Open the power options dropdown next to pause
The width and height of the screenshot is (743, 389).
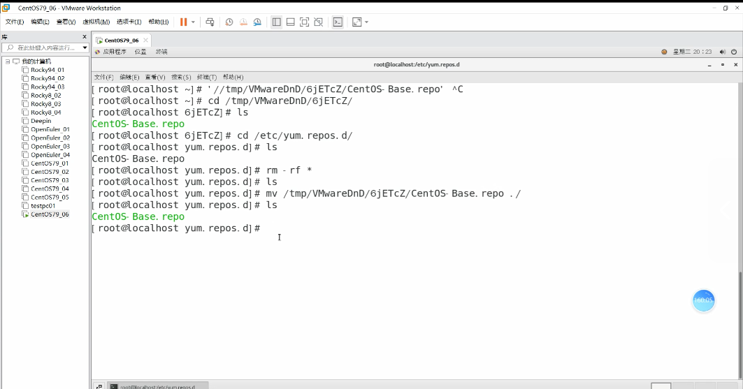[x=194, y=22]
